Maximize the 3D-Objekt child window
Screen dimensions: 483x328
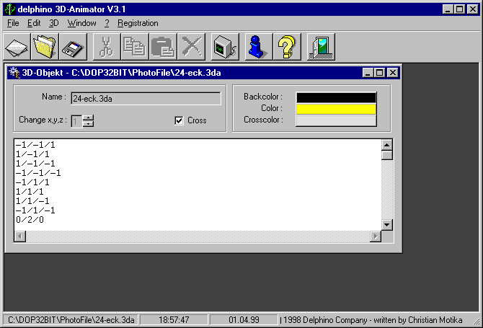[379, 73]
